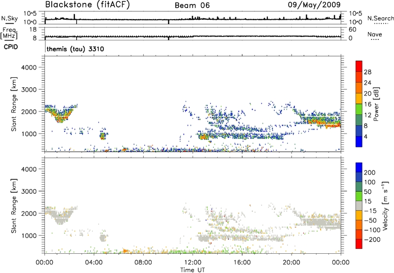The height and width of the screenshot is (273, 394).
Task: Click the 'Freq. [MHz]' axis label
Action: [9, 33]
